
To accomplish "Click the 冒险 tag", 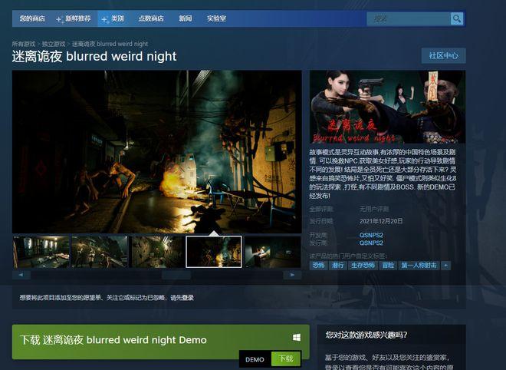I will (x=388, y=266).
